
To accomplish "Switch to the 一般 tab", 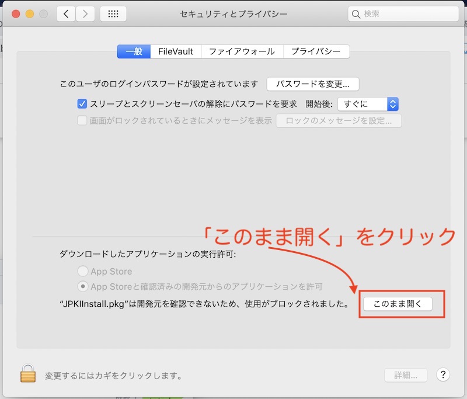I will click(x=134, y=51).
